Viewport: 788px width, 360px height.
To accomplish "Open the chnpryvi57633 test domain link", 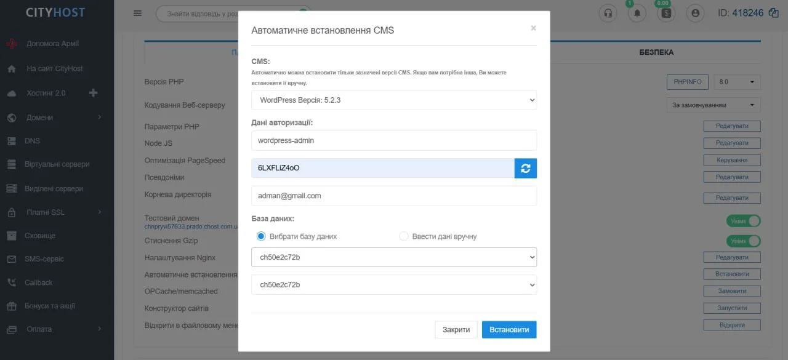I will [191, 227].
